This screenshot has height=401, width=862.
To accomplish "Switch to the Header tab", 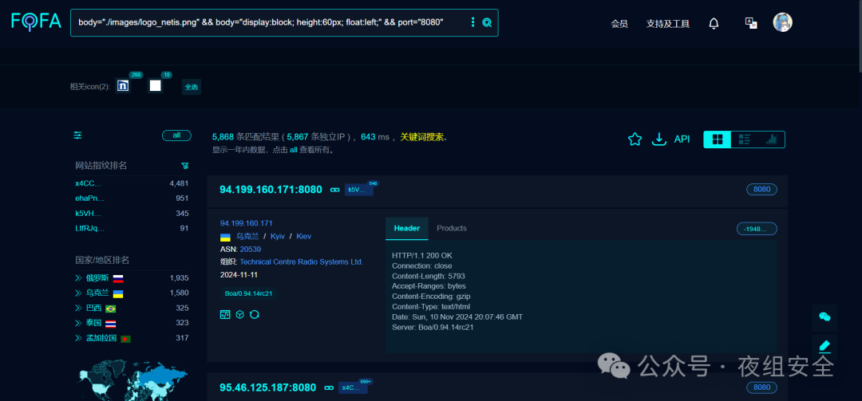I will coord(407,229).
